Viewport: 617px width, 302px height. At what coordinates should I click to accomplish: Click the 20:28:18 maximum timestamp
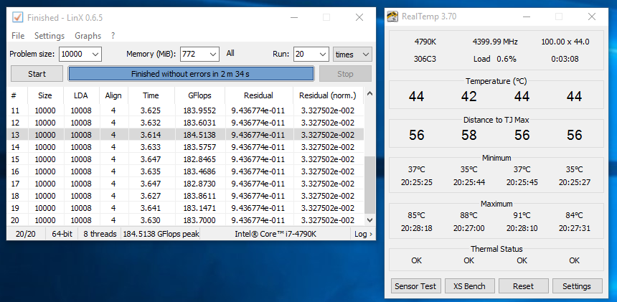click(417, 228)
